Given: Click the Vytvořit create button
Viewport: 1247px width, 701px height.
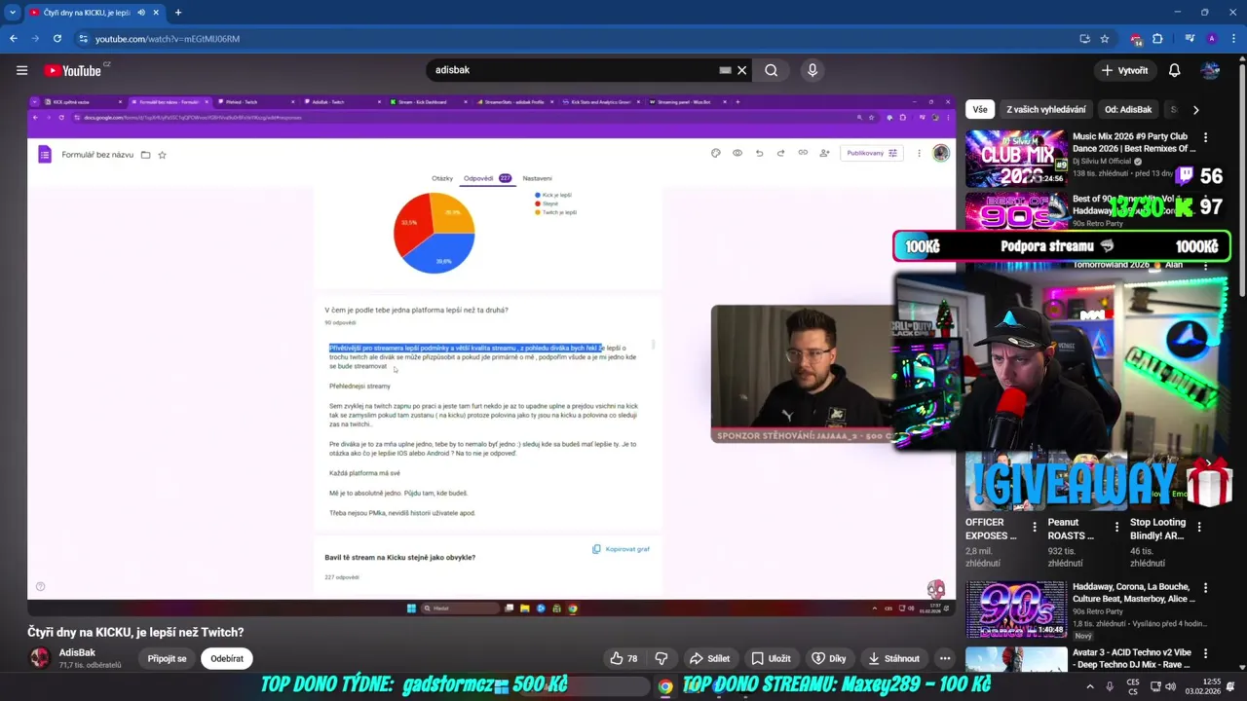Looking at the screenshot, I should click(1124, 70).
